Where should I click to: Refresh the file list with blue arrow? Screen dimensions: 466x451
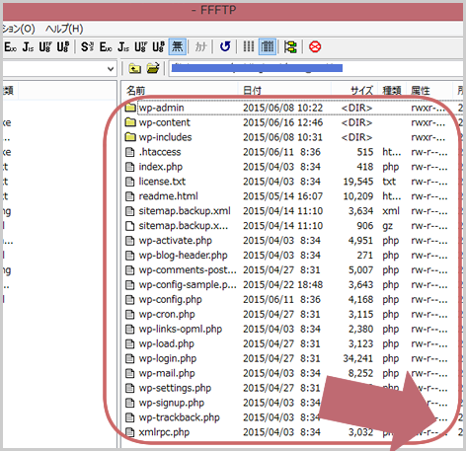[225, 47]
